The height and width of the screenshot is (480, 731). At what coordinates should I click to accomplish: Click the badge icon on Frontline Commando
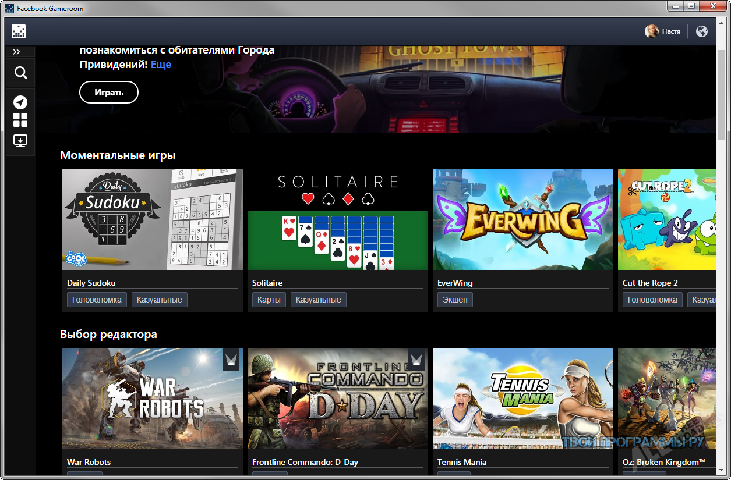(416, 360)
